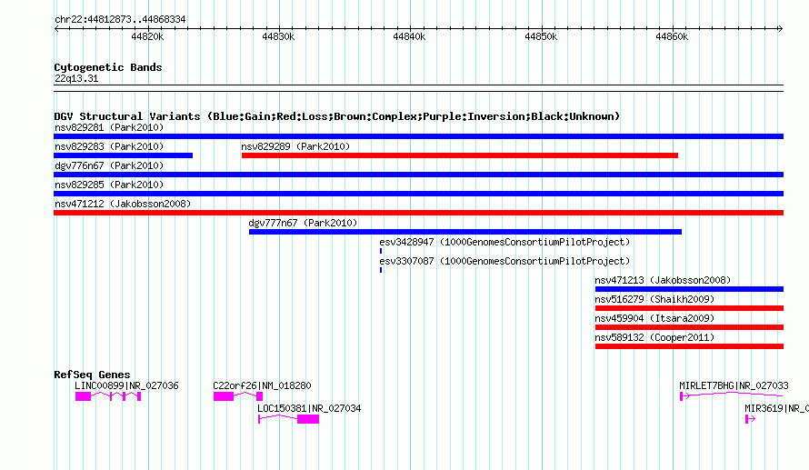809x470 pixels.
Task: Click the LINC00899|NR_027036 gene label
Action: point(126,385)
